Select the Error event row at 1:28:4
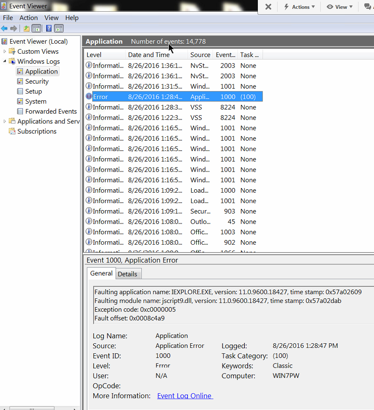This screenshot has width=374, height=410. click(x=174, y=97)
